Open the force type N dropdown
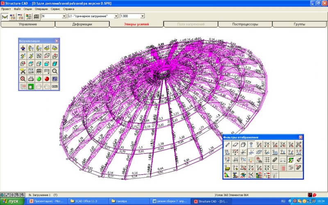 coord(64,16)
